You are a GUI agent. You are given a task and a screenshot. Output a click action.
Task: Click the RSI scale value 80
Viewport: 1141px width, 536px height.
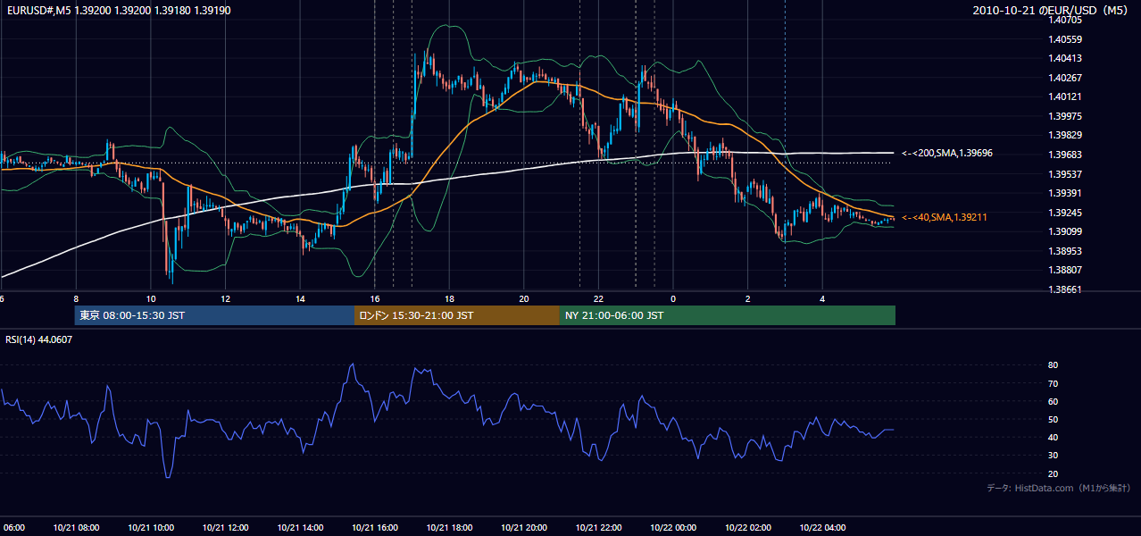[1054, 365]
